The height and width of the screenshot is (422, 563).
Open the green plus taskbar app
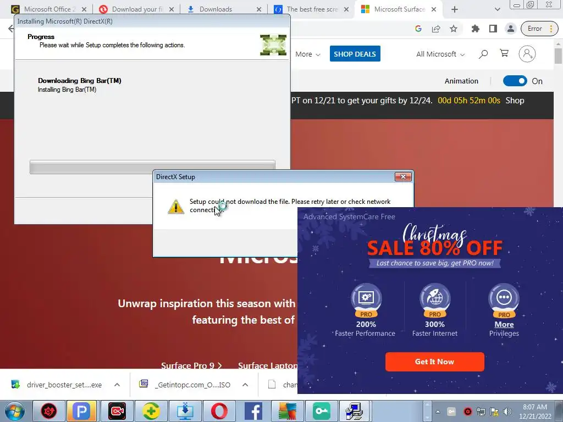(151, 411)
